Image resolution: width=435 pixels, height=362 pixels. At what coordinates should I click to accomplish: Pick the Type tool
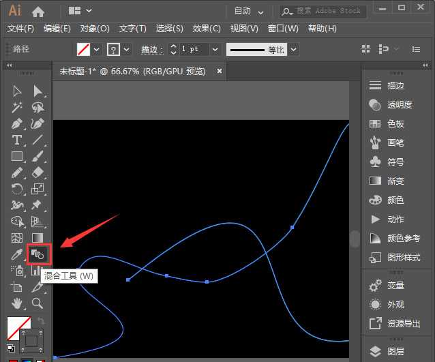(x=18, y=140)
